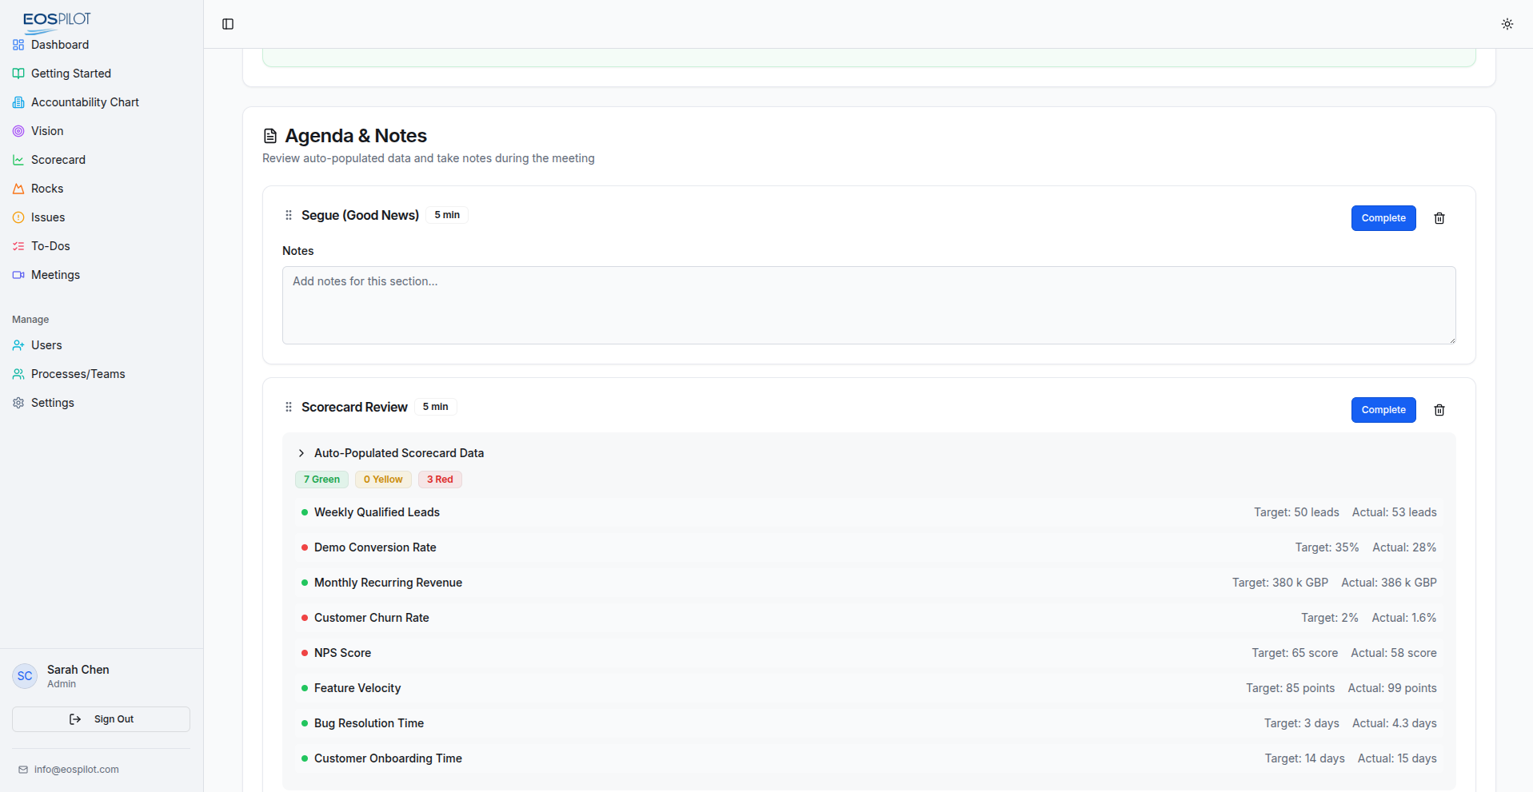Click the Scorecard chart icon
1533x792 pixels.
[x=18, y=160]
